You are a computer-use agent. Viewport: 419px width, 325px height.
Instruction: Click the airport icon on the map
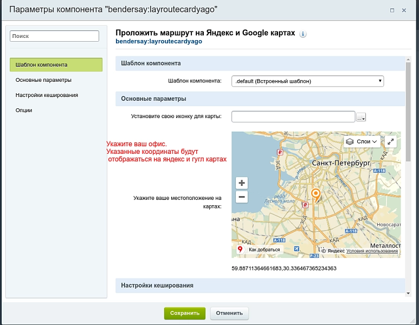click(x=296, y=249)
